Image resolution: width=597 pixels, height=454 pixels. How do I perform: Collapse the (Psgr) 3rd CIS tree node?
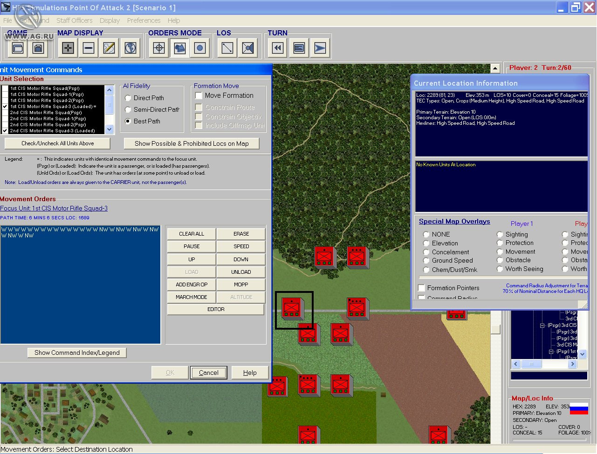[x=542, y=325]
